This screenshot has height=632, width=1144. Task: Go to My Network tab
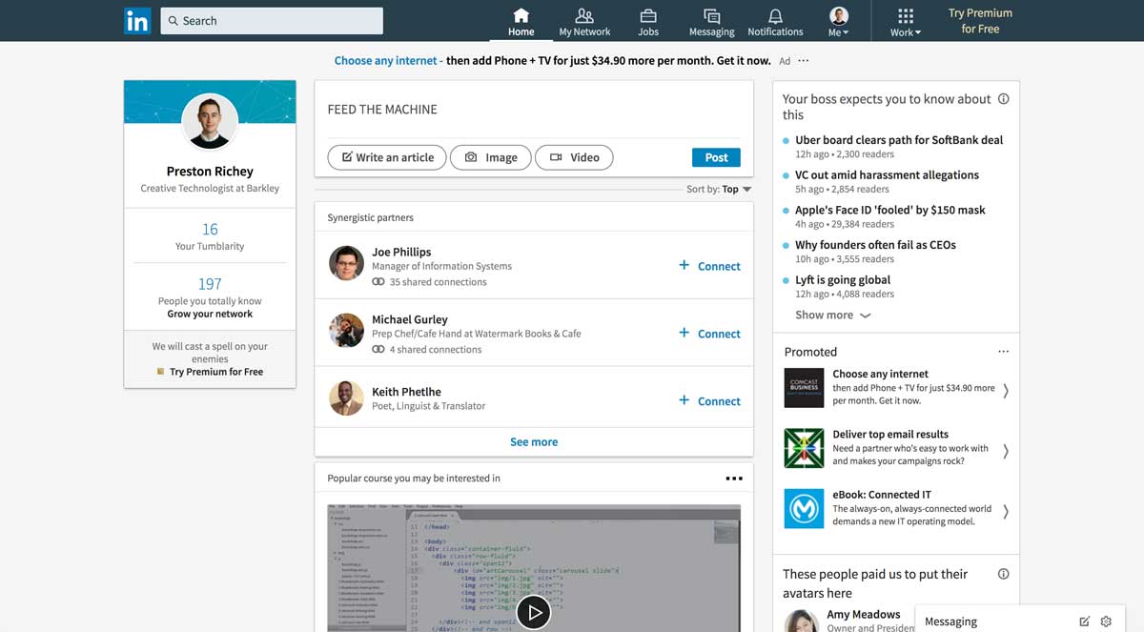point(584,22)
